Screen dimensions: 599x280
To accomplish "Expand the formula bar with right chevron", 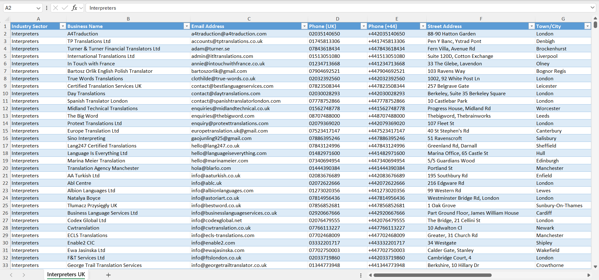I will [x=592, y=8].
